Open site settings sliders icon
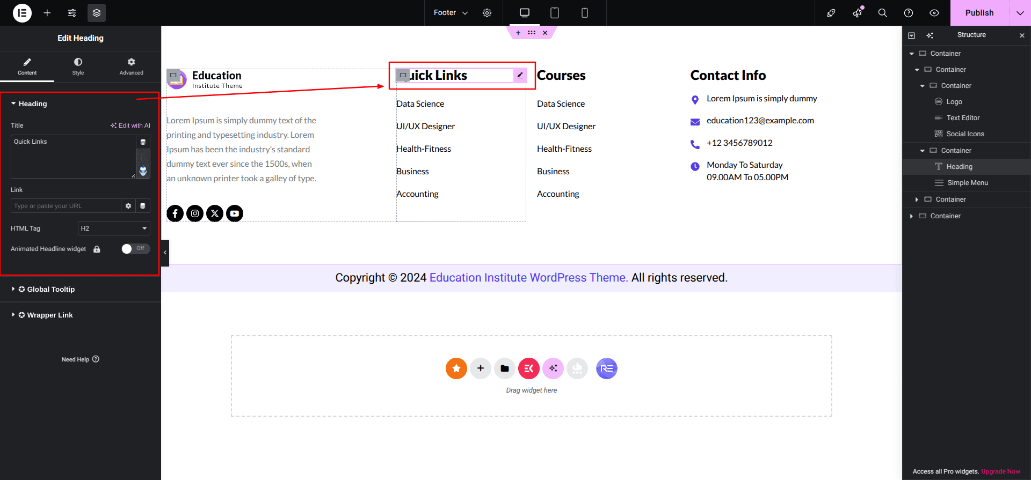 click(72, 13)
